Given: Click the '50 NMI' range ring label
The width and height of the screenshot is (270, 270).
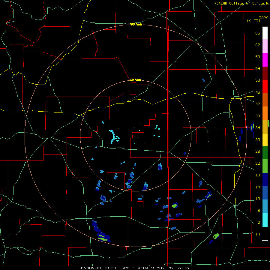Looking at the screenshot, I should coord(136,80).
